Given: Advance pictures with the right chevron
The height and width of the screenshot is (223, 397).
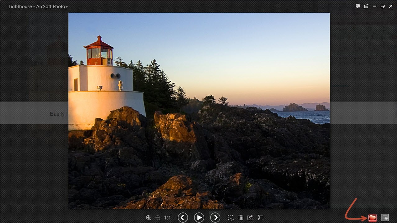Looking at the screenshot, I should [215, 217].
